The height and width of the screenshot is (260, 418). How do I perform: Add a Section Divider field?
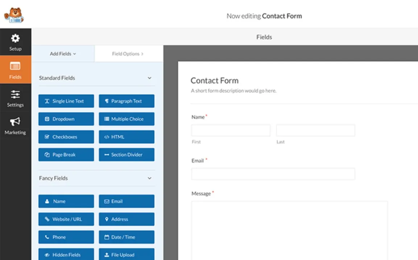coord(127,155)
